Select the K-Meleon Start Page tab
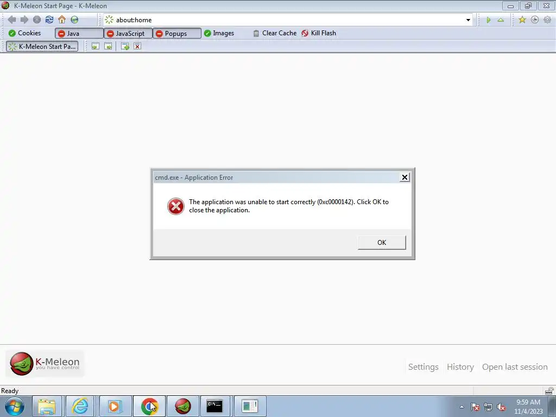The image size is (556, 417). click(x=42, y=47)
